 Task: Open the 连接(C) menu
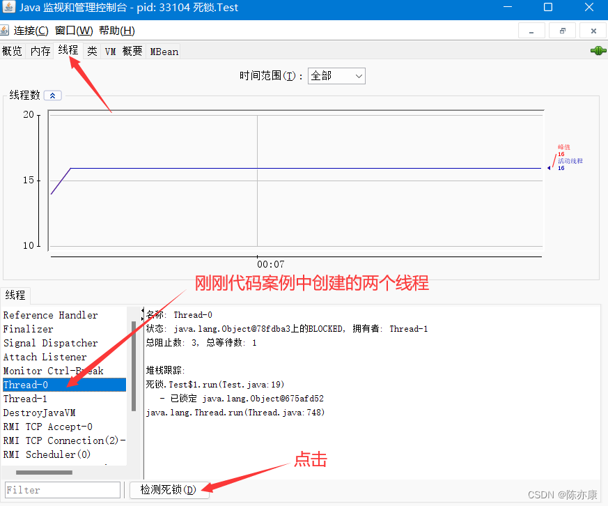click(x=31, y=31)
